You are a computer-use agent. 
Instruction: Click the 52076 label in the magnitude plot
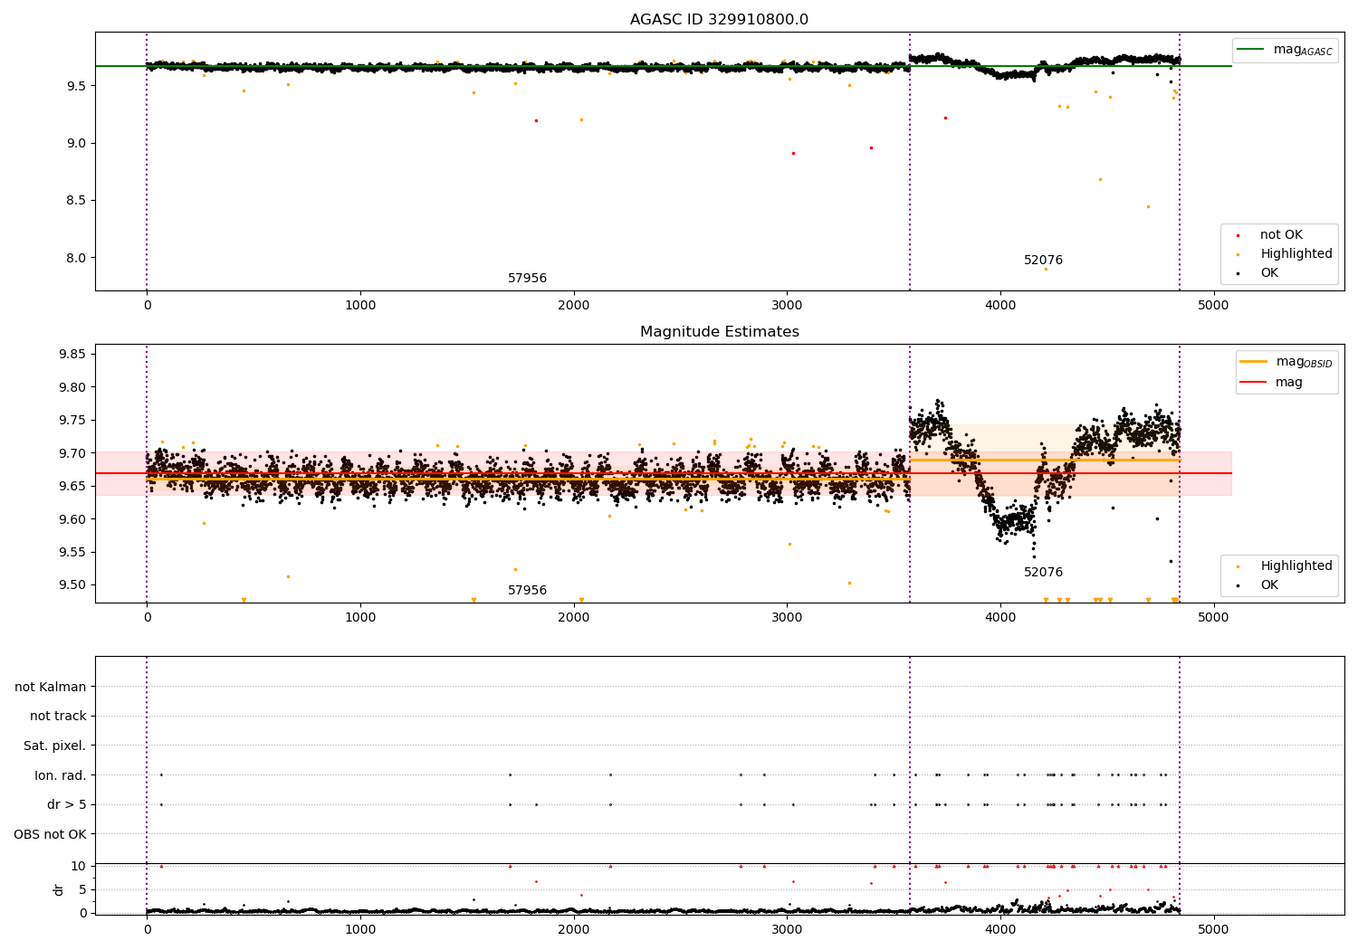point(1043,573)
